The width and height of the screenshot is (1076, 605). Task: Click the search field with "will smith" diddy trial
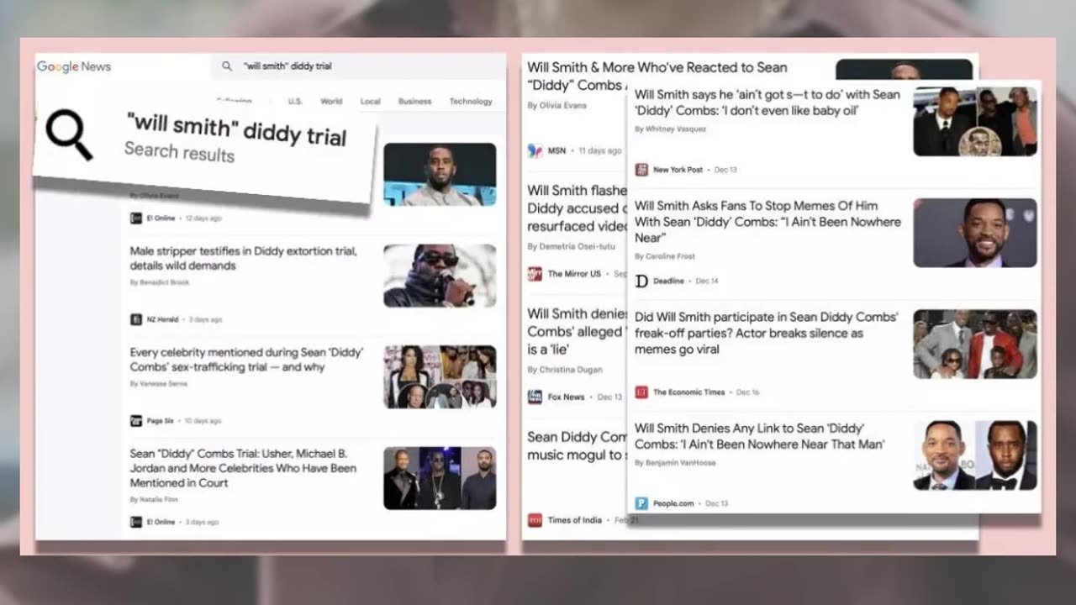(x=358, y=66)
